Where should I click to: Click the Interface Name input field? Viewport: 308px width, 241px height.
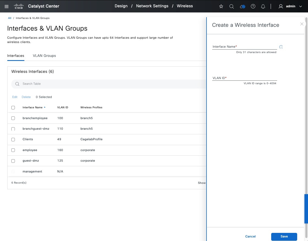245,47
